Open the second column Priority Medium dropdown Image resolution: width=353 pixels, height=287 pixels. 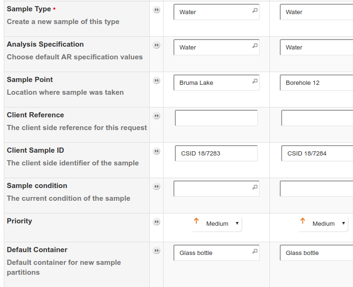point(323,224)
